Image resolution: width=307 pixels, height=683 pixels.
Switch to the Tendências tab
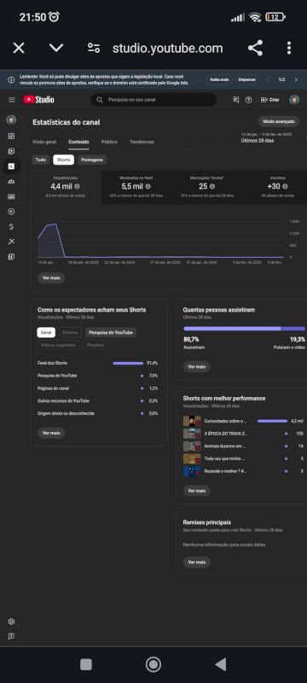[x=142, y=142]
